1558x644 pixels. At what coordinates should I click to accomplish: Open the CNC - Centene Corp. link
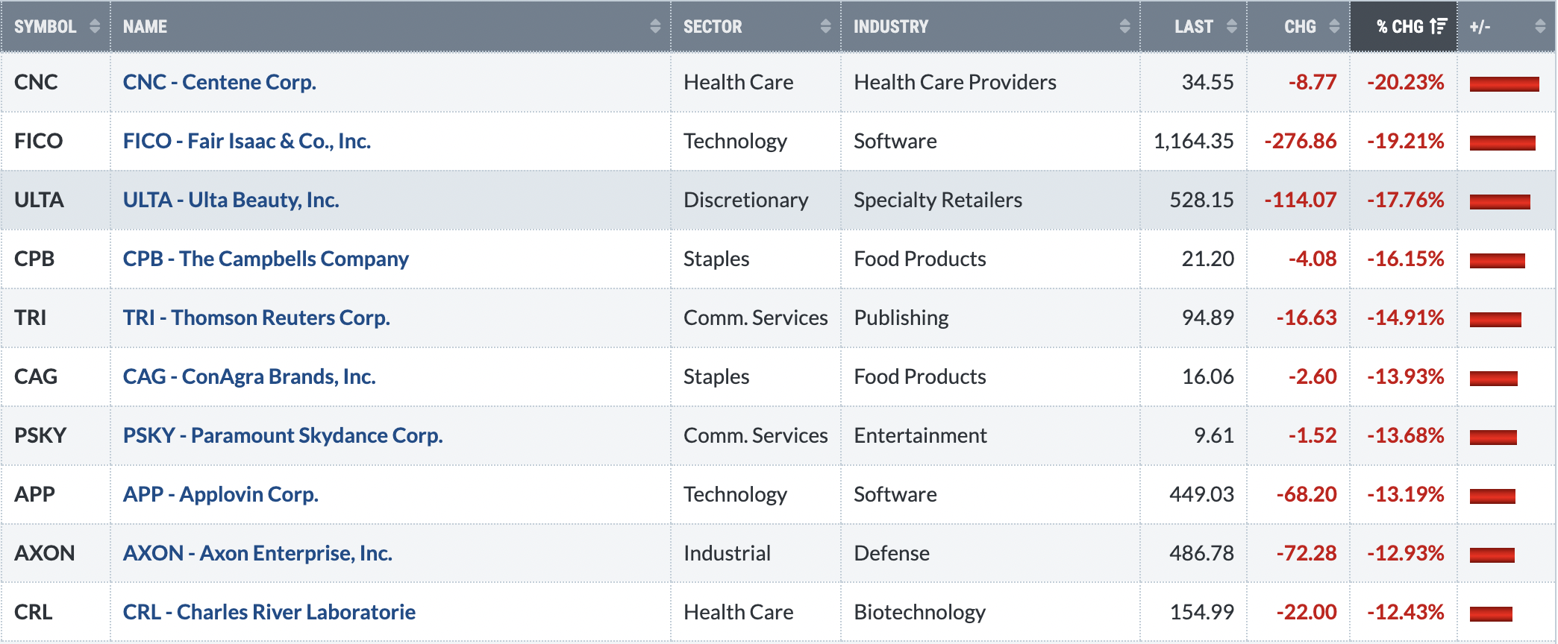pos(219,82)
